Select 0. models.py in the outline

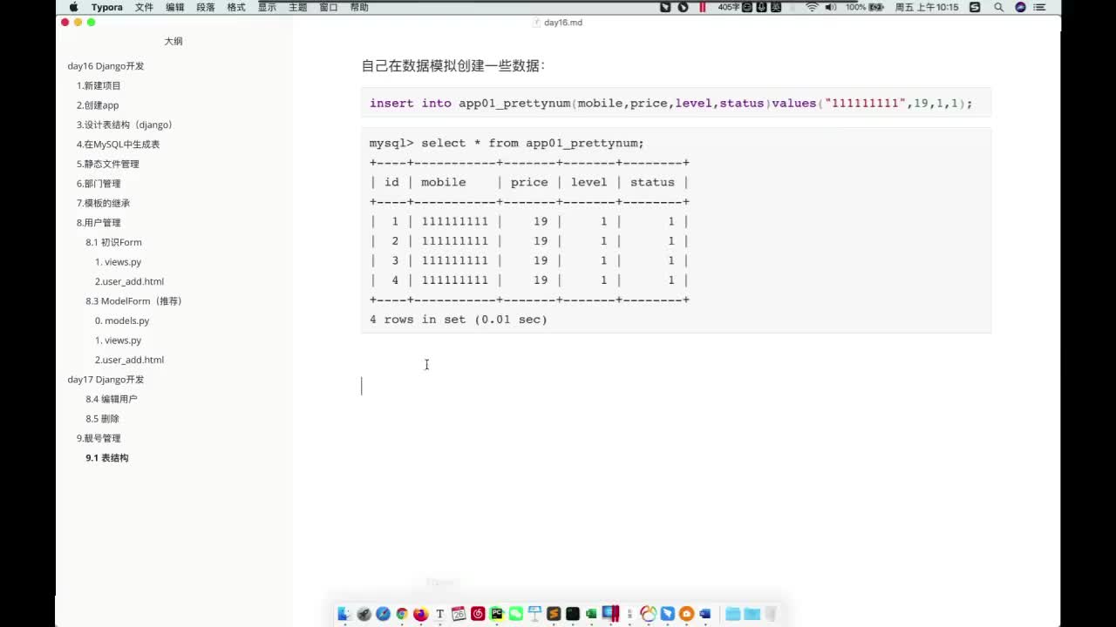coord(122,320)
